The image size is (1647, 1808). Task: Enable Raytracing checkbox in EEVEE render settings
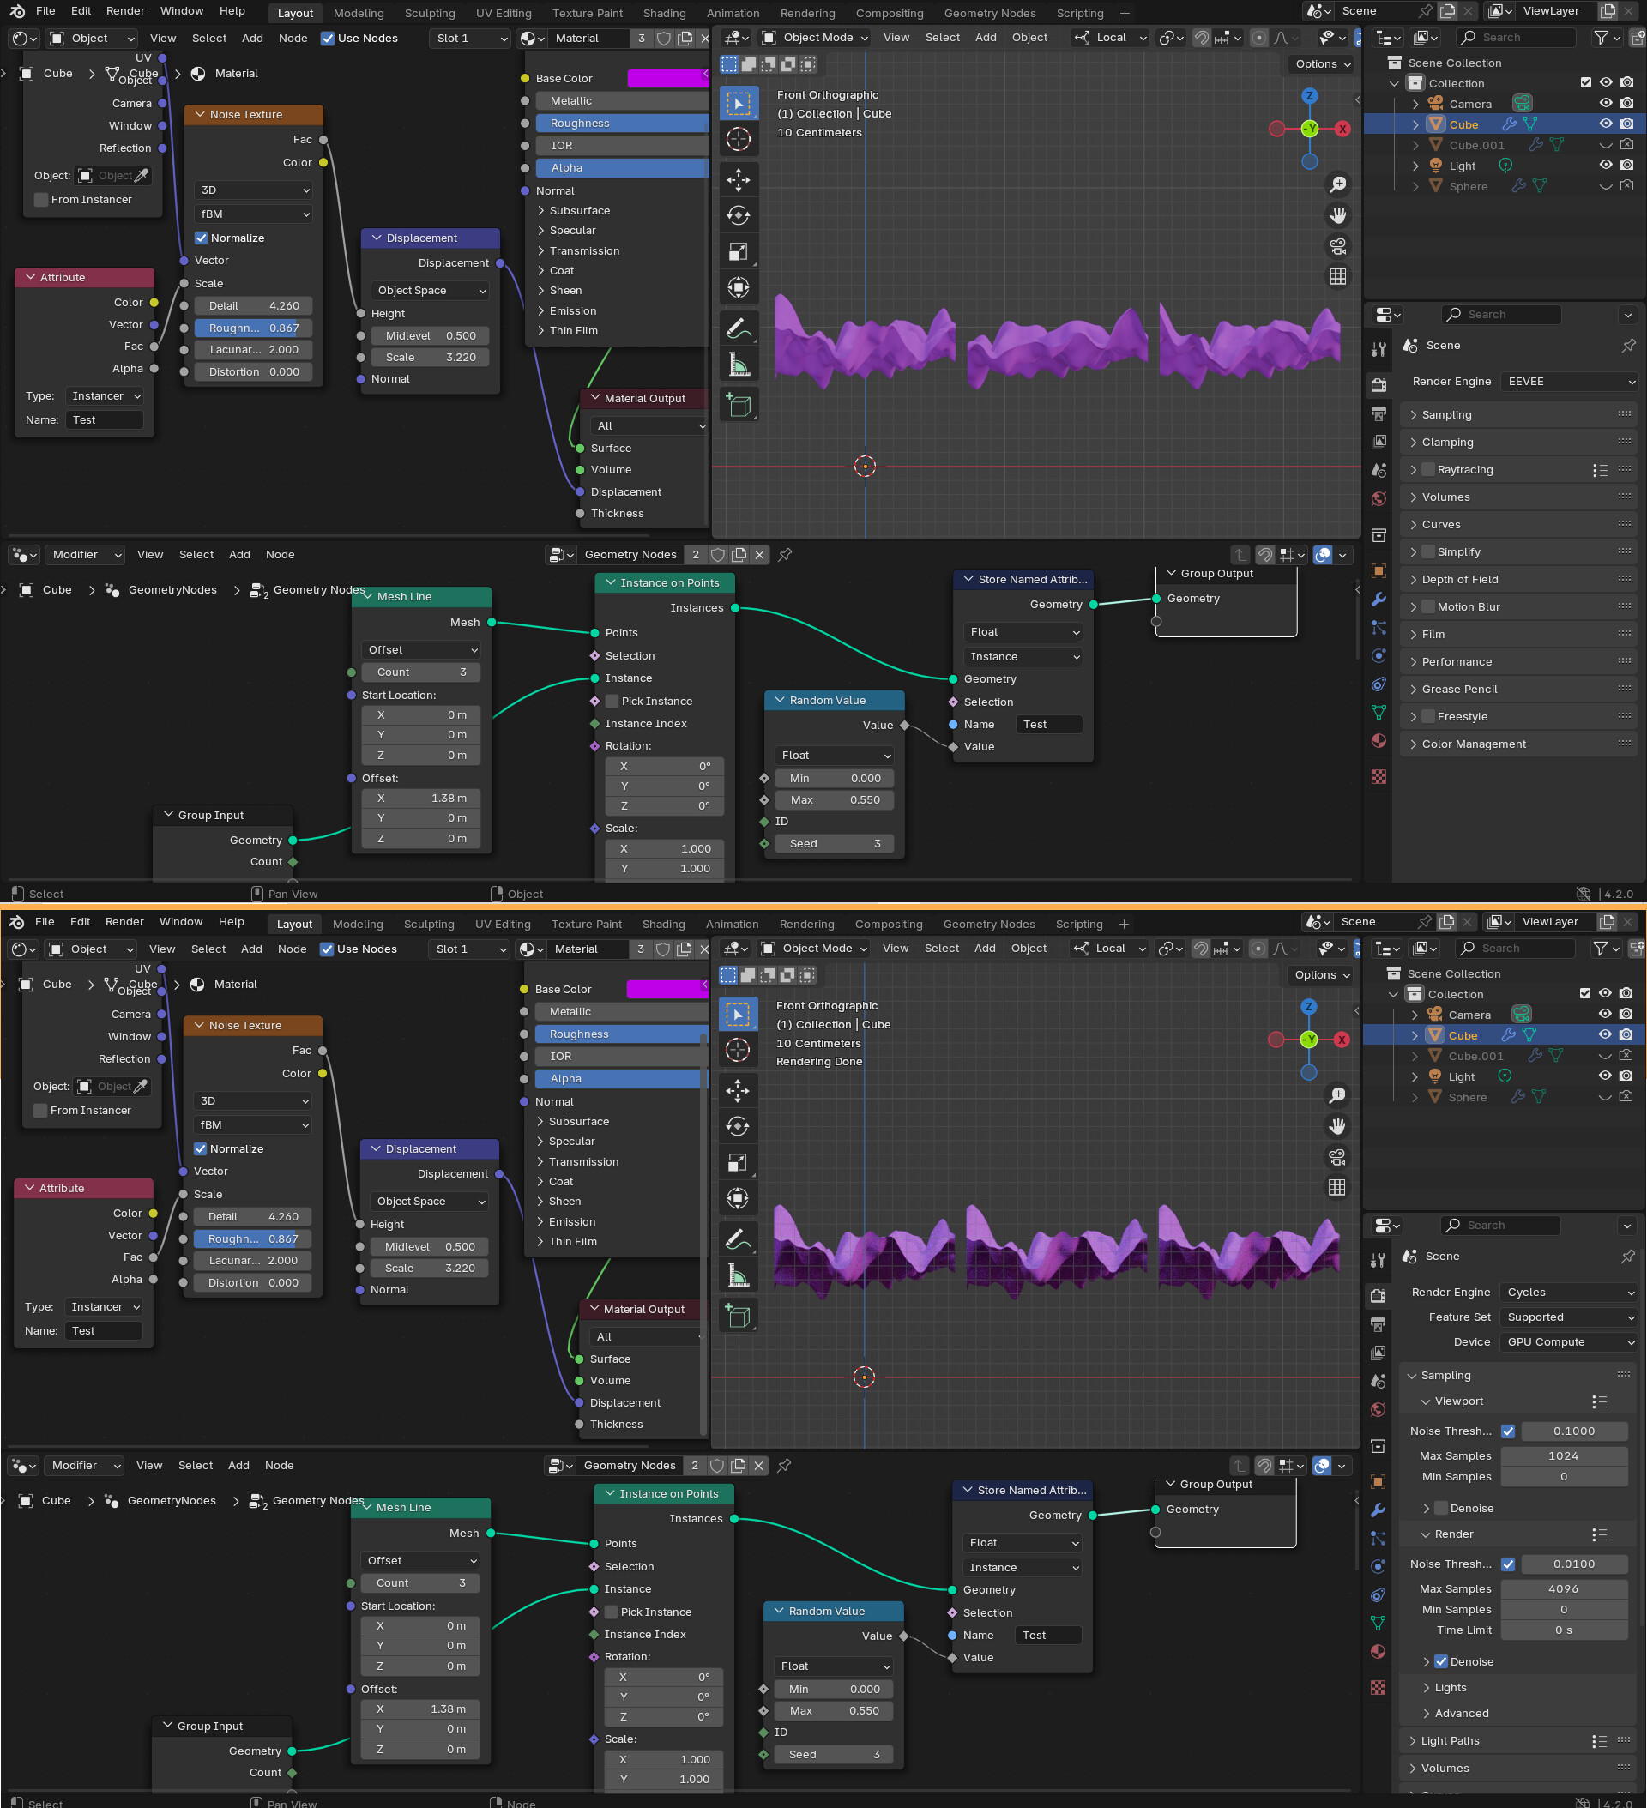coord(1428,470)
